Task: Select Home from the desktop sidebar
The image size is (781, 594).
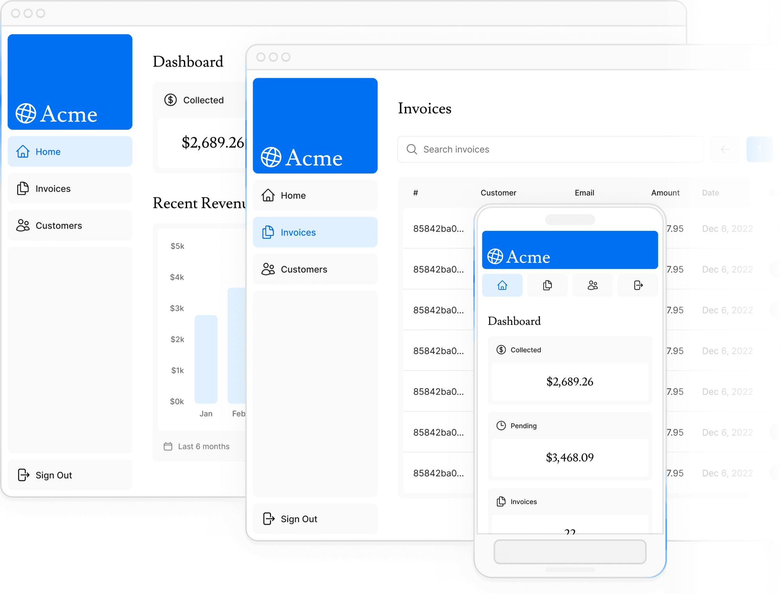Action: pyautogui.click(x=69, y=151)
